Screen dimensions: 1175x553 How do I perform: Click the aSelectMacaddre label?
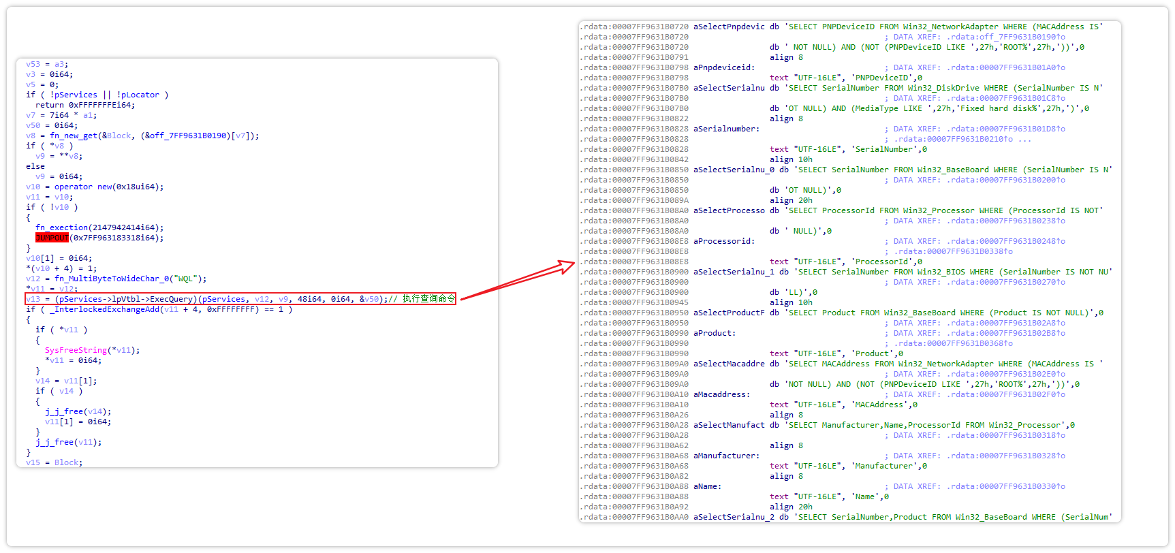[x=729, y=364]
